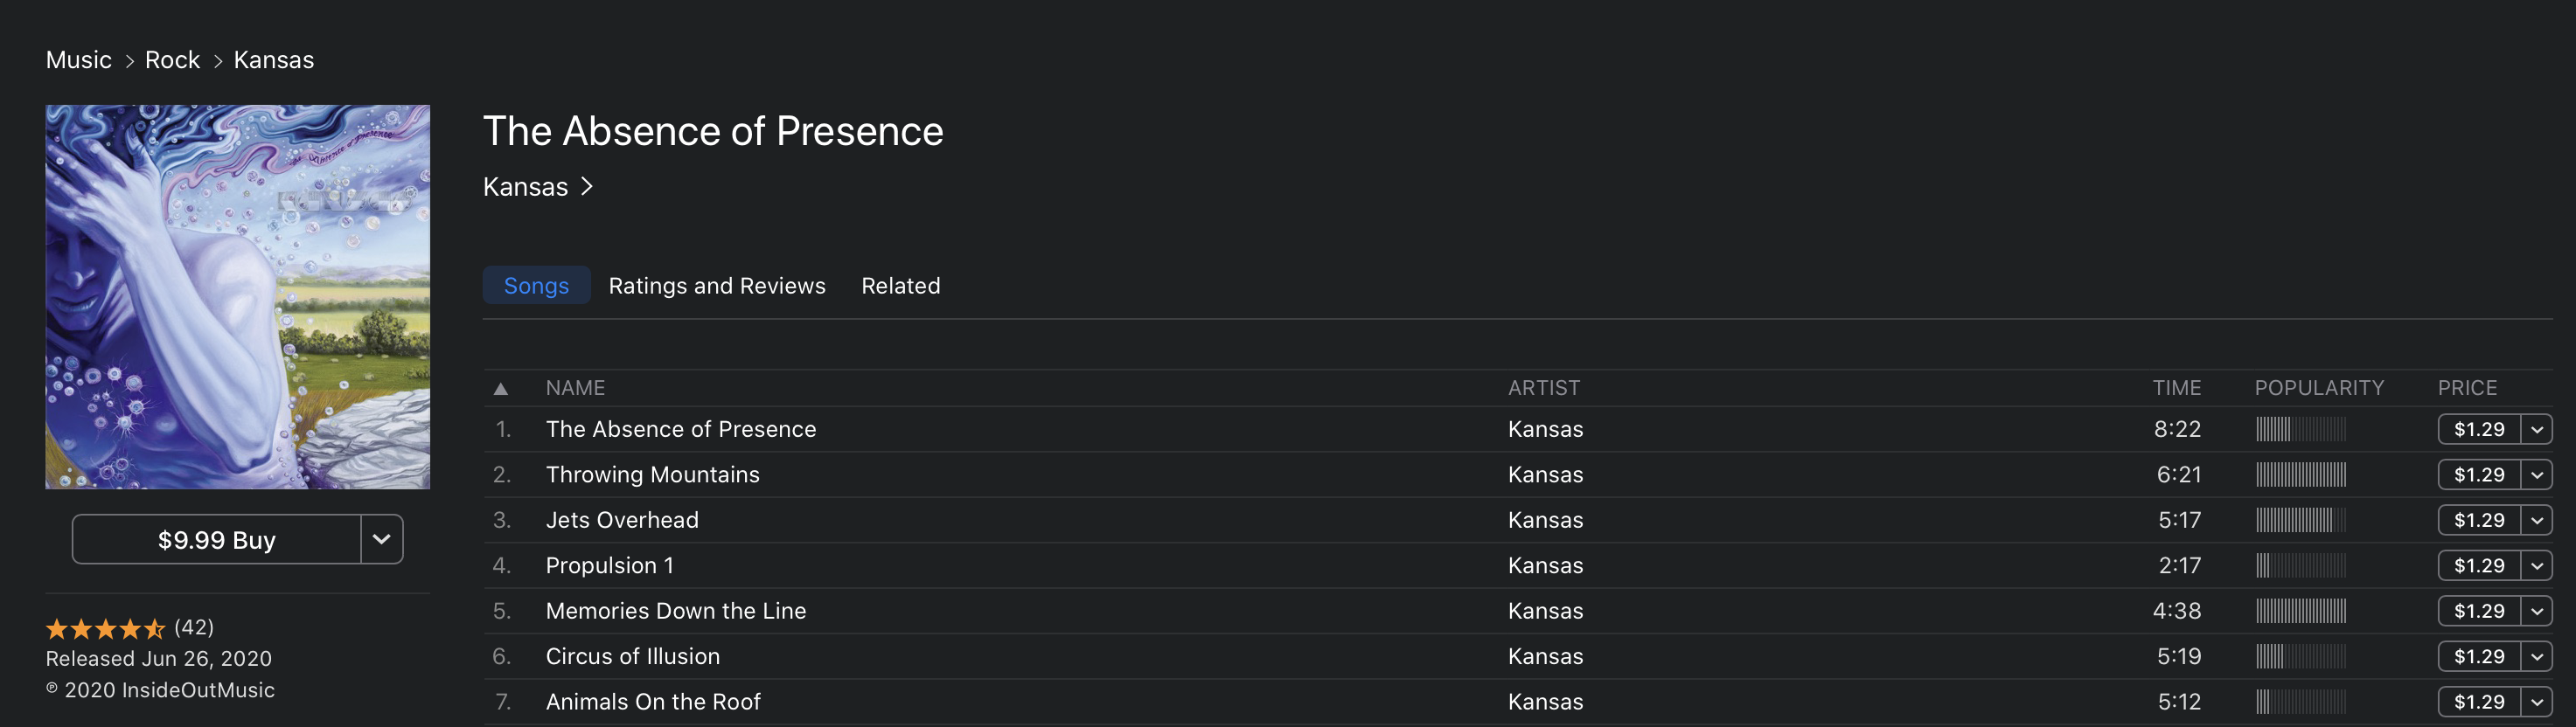Open price options for Circus of Illusion
2576x727 pixels.
coord(2536,657)
